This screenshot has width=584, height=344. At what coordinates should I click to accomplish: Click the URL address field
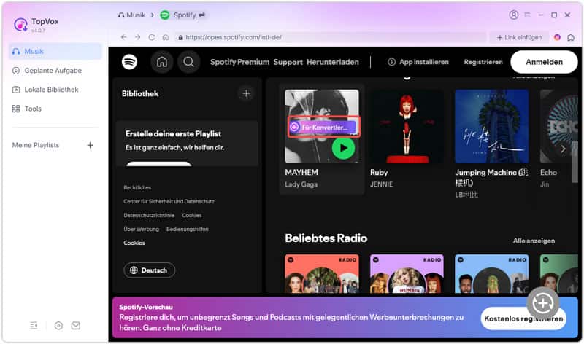tap(328, 37)
